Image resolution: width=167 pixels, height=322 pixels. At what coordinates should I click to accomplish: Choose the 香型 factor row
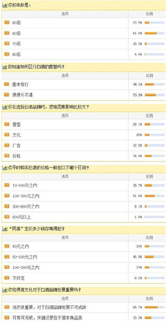65,125
